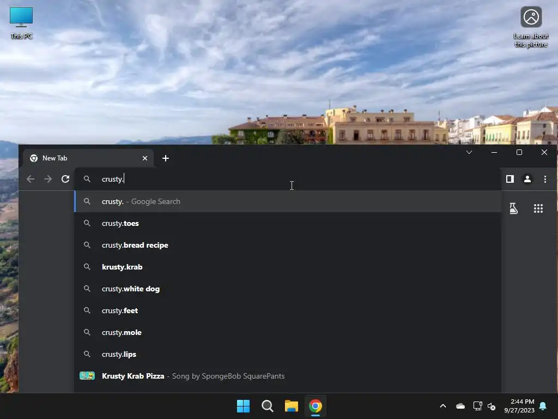Click the magnifier icon in the address bar

[87, 179]
